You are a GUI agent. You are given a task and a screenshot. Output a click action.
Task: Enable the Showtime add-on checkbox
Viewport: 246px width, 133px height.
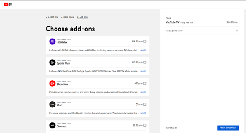[x=145, y=83]
